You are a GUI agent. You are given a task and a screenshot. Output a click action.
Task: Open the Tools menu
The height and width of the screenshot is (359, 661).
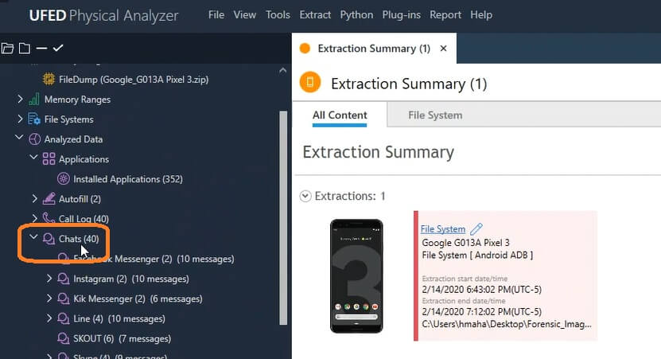pos(278,15)
